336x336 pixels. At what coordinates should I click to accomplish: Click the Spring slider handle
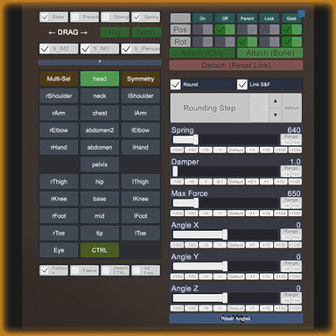coord(196,140)
